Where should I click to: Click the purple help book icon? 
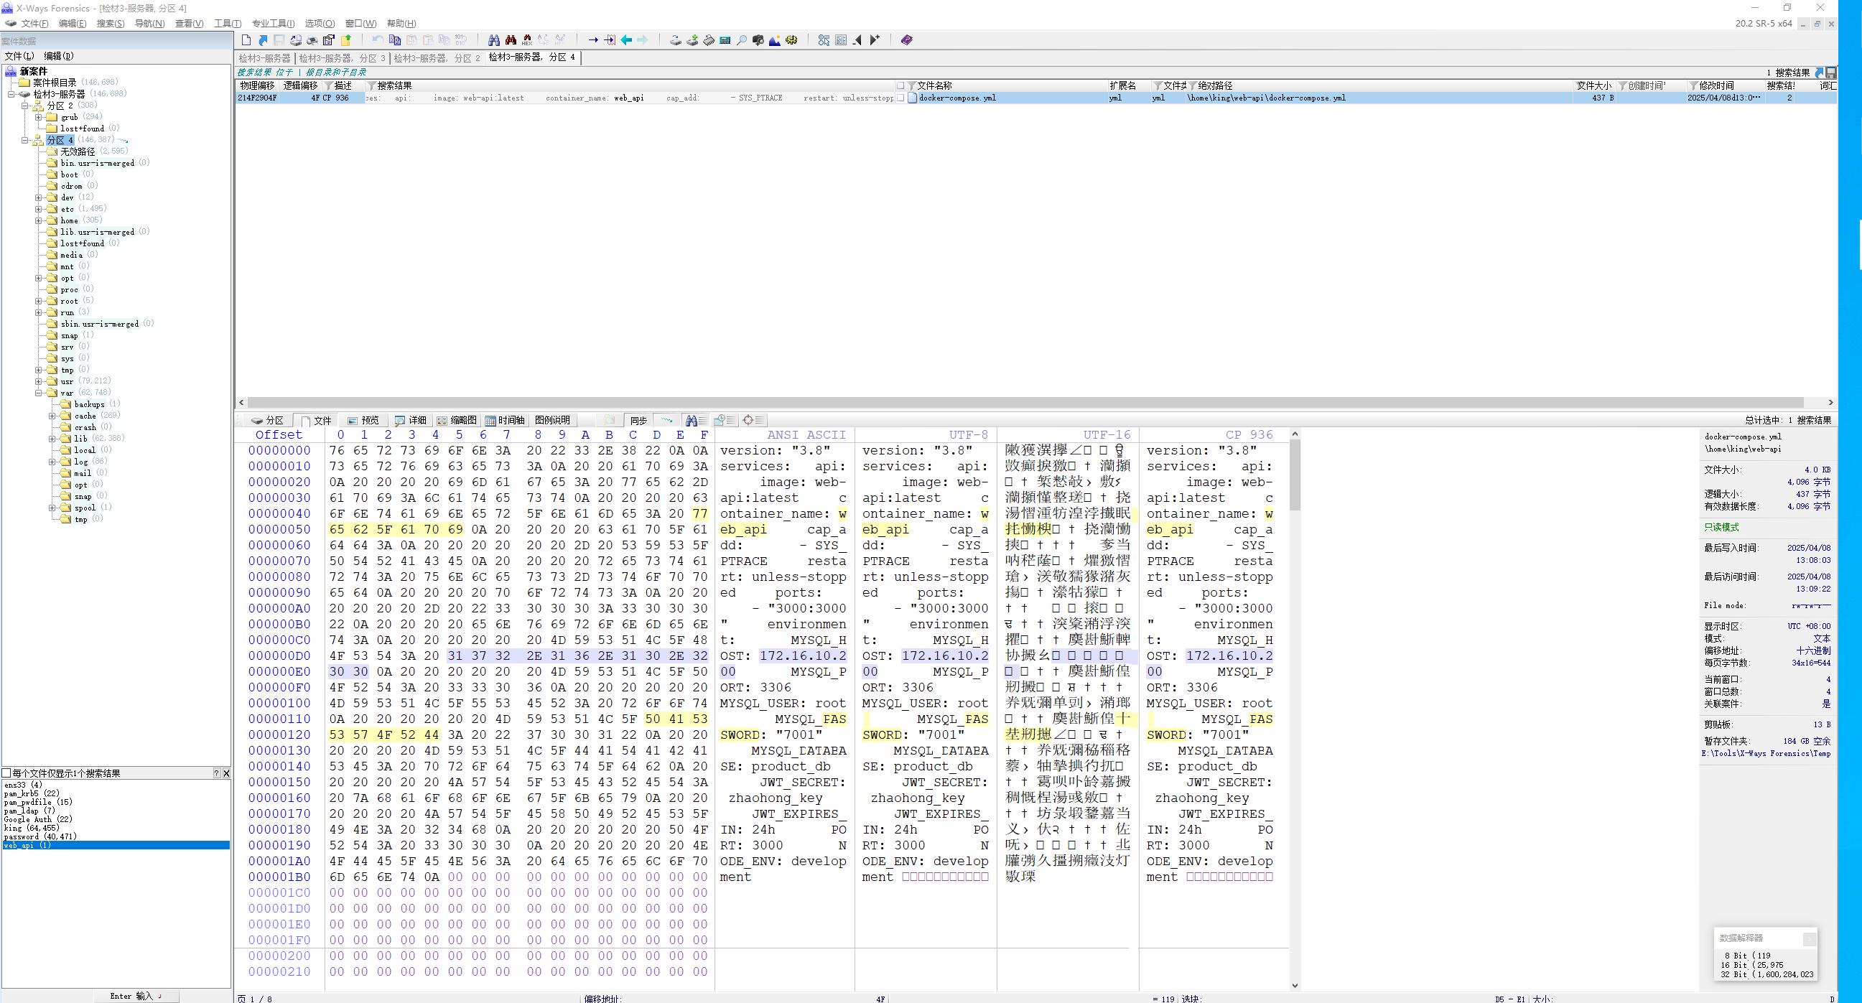[906, 40]
